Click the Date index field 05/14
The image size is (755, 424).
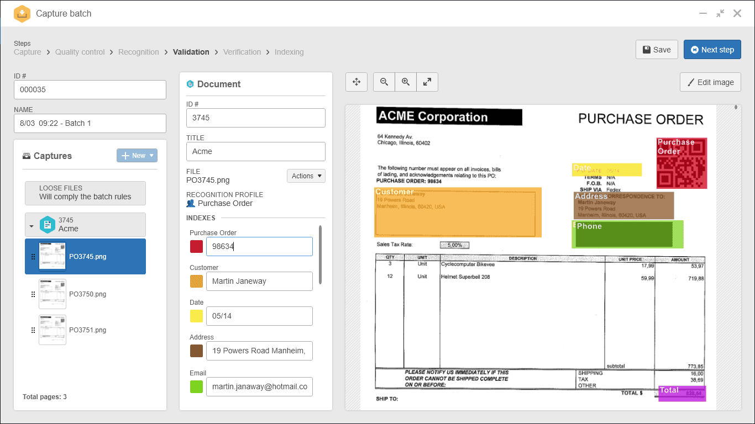point(259,316)
